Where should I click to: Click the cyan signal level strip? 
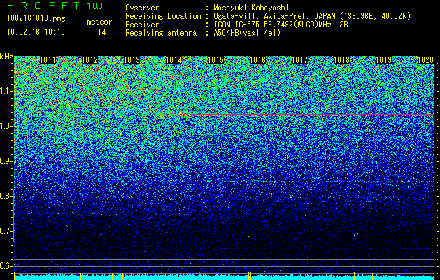point(224,277)
